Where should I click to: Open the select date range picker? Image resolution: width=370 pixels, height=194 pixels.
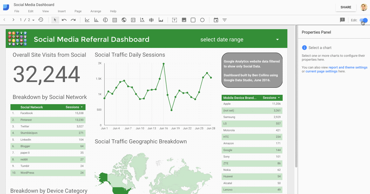click(277, 39)
